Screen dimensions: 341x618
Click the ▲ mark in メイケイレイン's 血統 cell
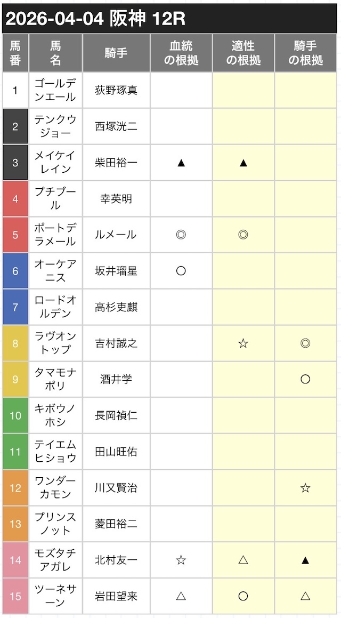pyautogui.click(x=181, y=163)
